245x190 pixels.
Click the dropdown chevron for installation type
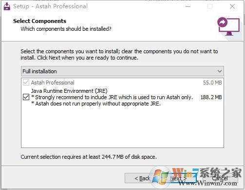[x=220, y=71]
